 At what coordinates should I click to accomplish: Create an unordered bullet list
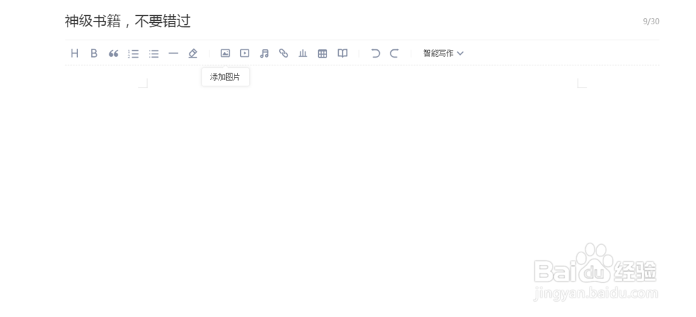pos(154,54)
